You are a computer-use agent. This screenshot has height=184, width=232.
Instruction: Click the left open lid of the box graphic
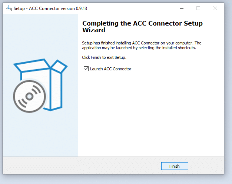point(32,65)
